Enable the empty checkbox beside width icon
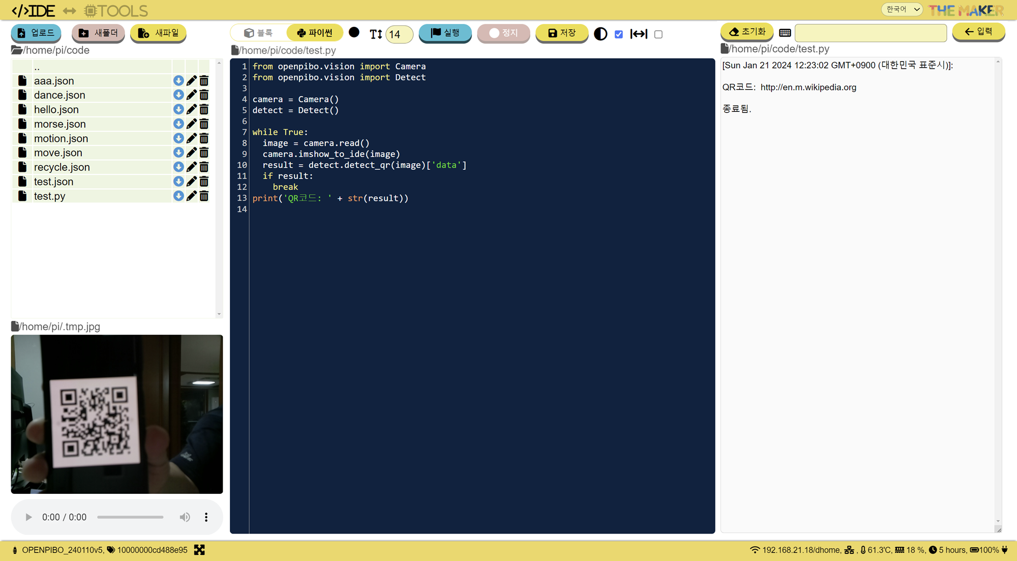 pos(659,35)
